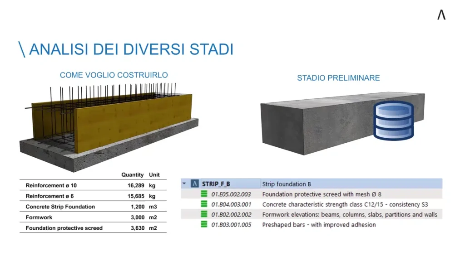Click the database icon on the gray concrete block

coord(393,121)
